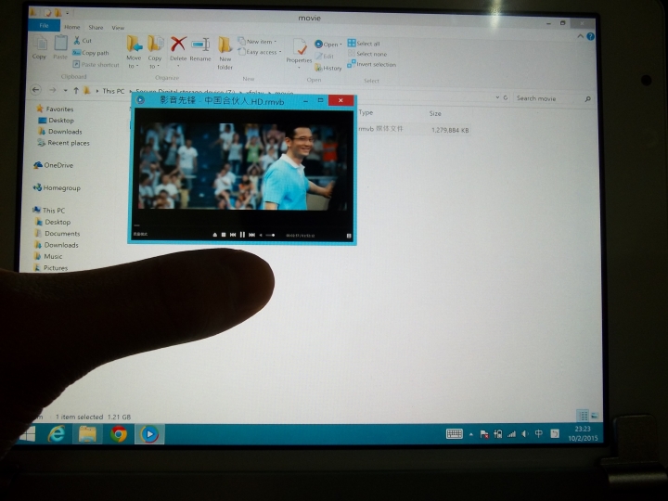The height and width of the screenshot is (501, 668).
Task: Select OneDrive in the navigation pane
Action: [54, 165]
